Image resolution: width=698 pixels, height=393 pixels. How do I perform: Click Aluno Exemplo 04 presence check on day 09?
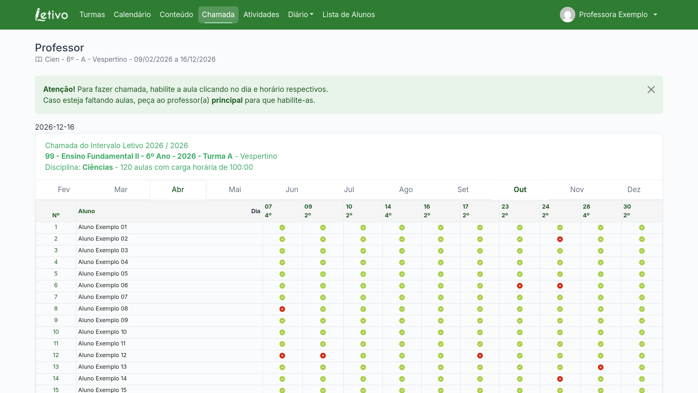pyautogui.click(x=323, y=263)
